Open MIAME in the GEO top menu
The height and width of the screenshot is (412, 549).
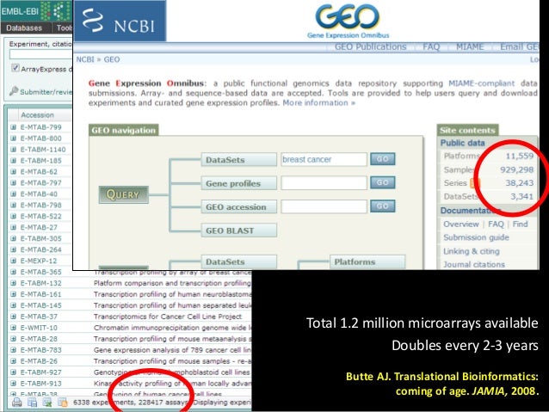click(470, 47)
